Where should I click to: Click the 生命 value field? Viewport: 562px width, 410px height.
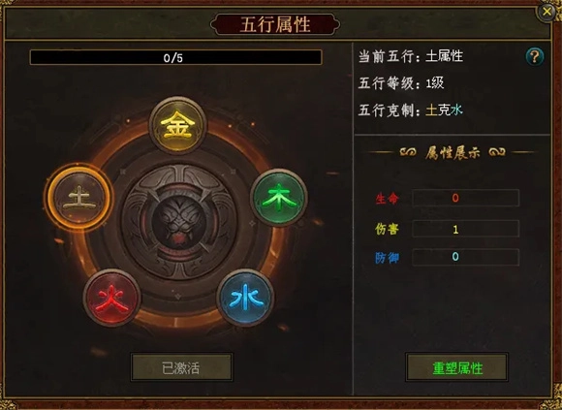pyautogui.click(x=465, y=198)
